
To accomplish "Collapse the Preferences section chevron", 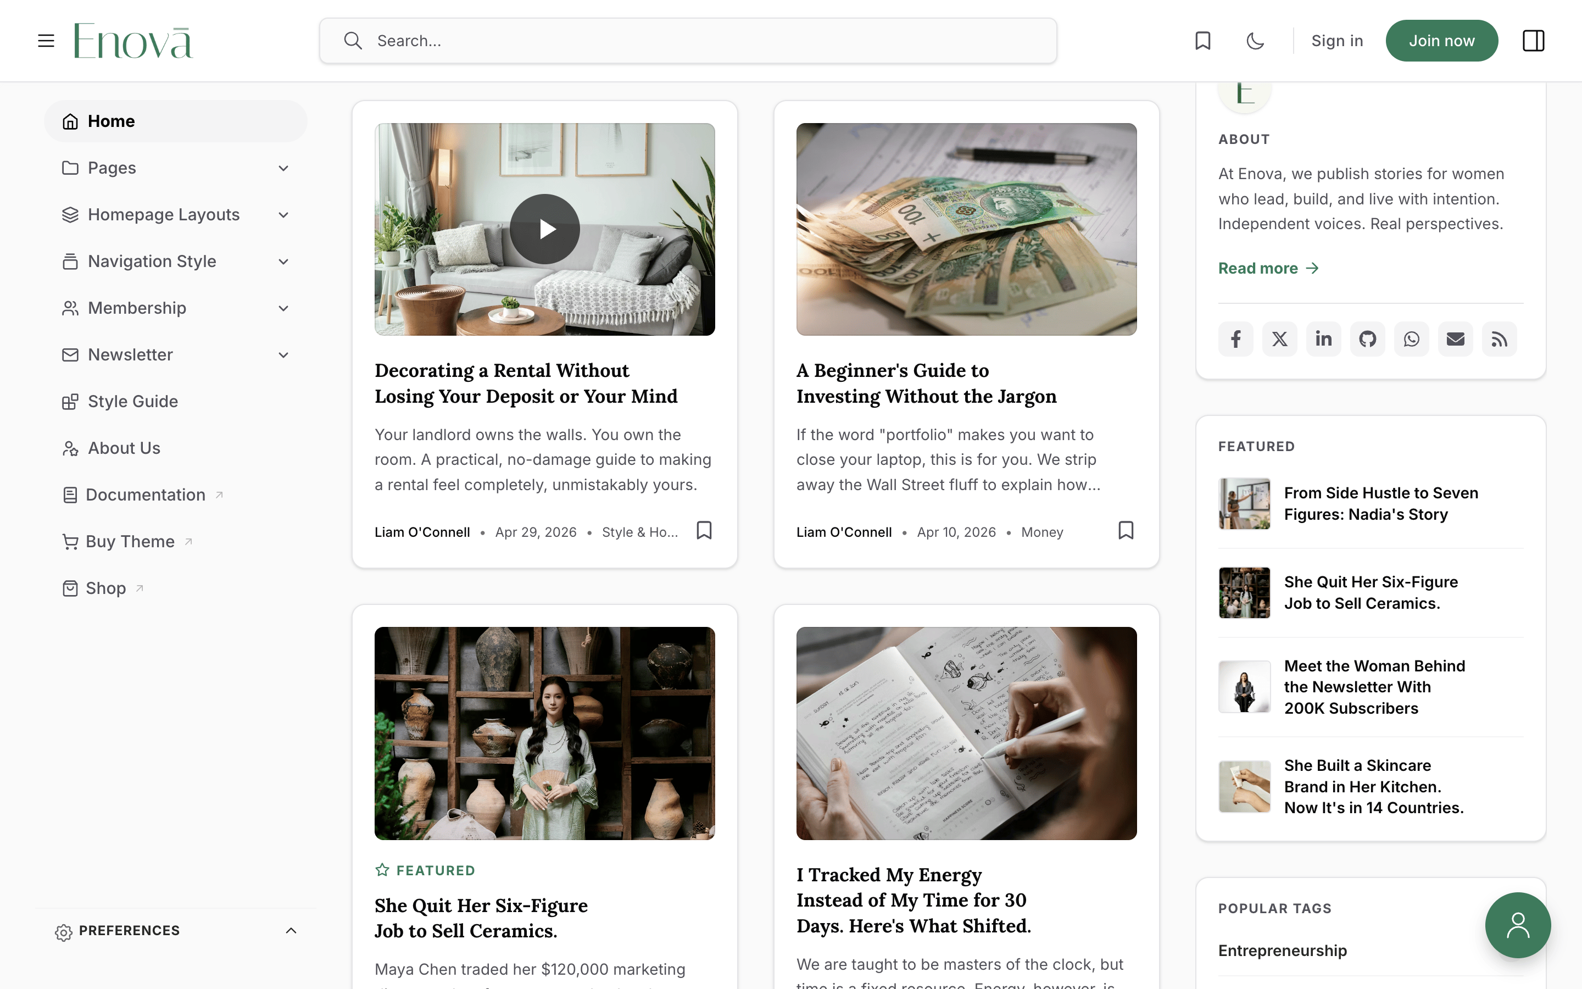I will pyautogui.click(x=291, y=930).
